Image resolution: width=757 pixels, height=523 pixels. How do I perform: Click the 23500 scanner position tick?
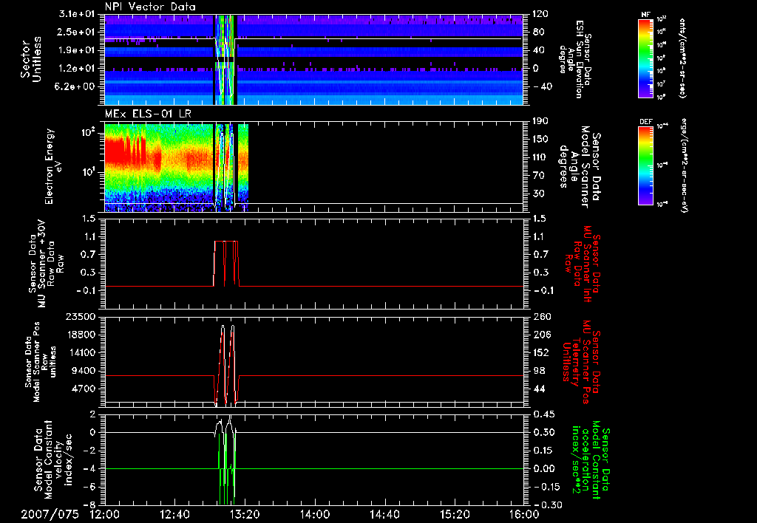click(81, 317)
